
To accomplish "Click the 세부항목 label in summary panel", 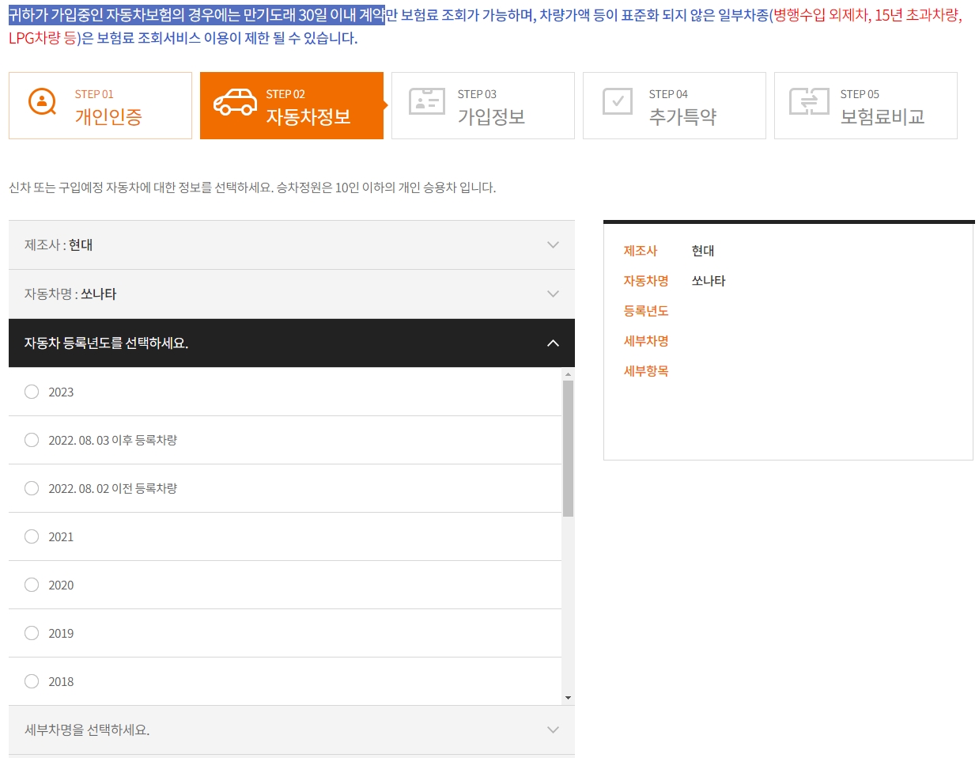I will [x=646, y=371].
